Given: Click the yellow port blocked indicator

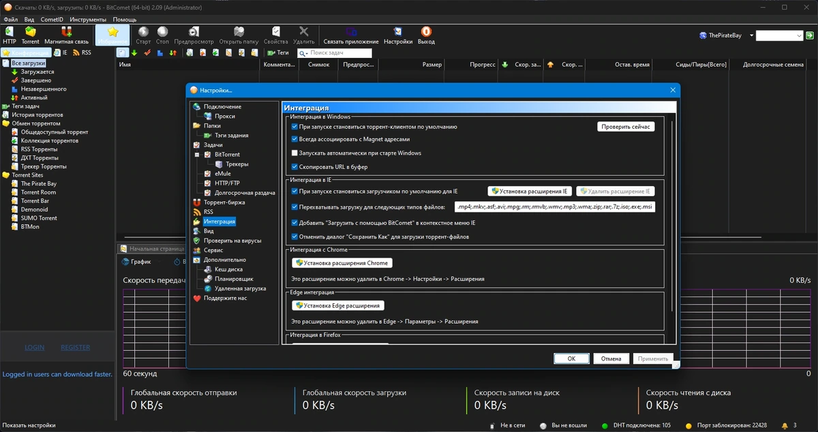Looking at the screenshot, I should click(688, 425).
